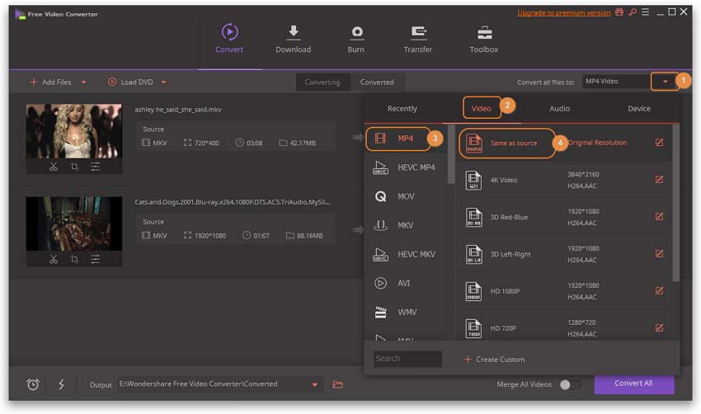Viewport: 701px width, 414px height.
Task: Select MKV in the format list
Action: [405, 225]
